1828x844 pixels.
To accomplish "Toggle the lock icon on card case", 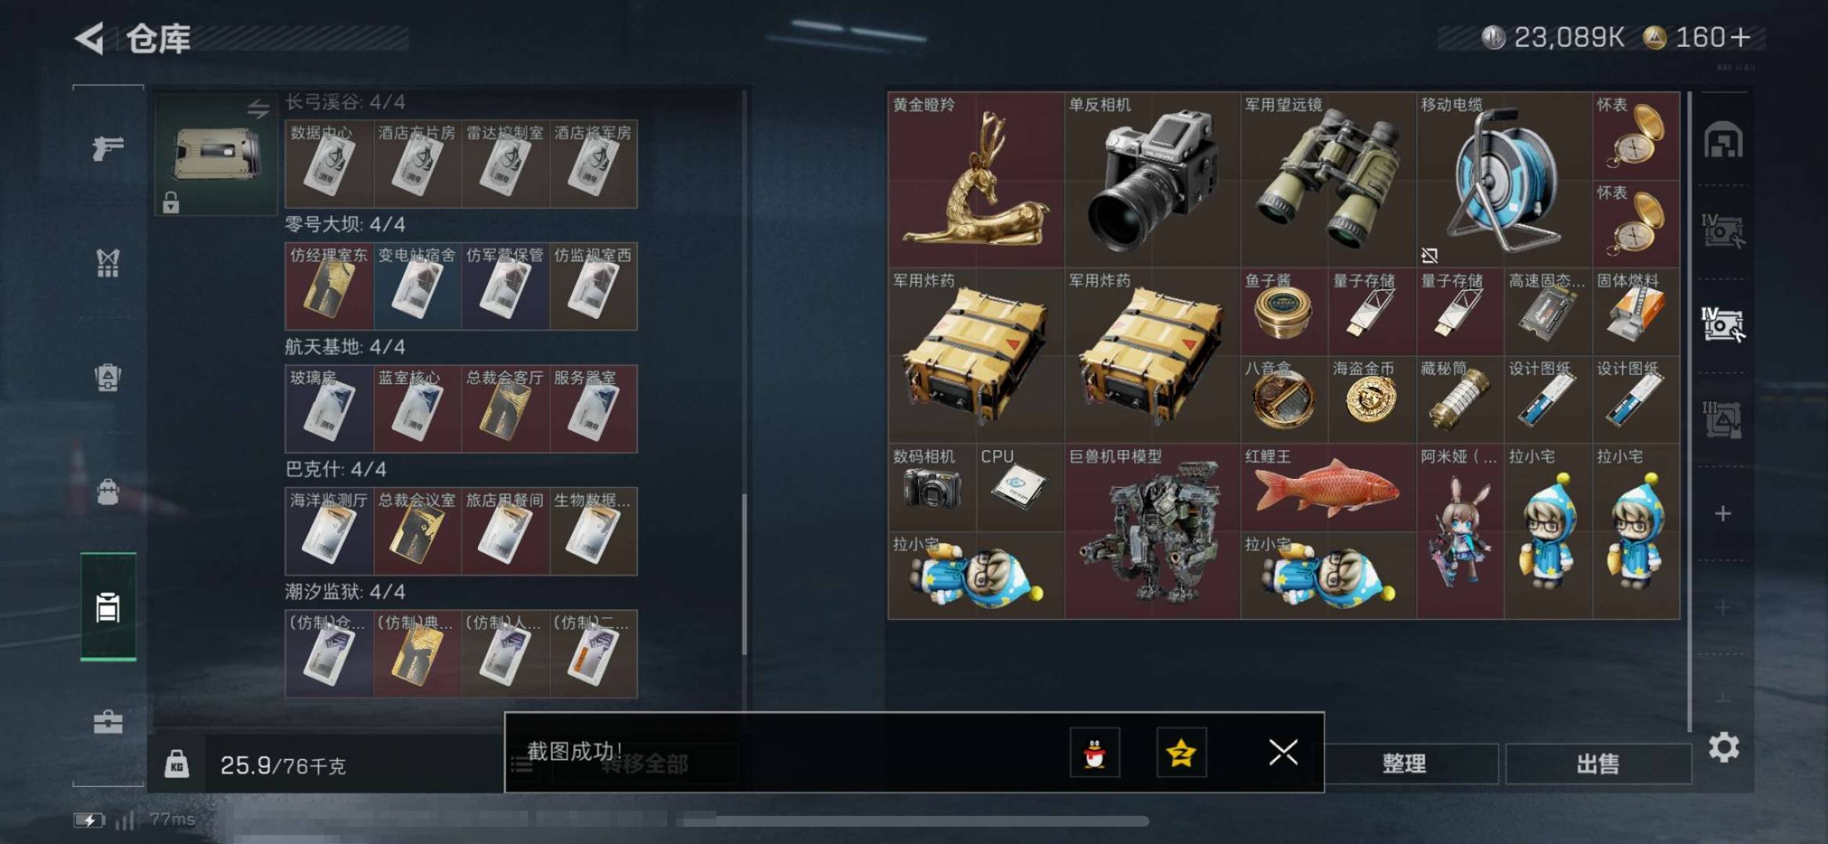I will click(x=171, y=202).
